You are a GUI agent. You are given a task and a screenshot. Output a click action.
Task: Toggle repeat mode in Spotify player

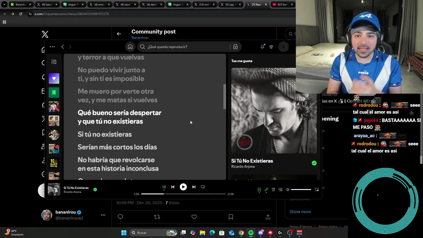point(203,187)
